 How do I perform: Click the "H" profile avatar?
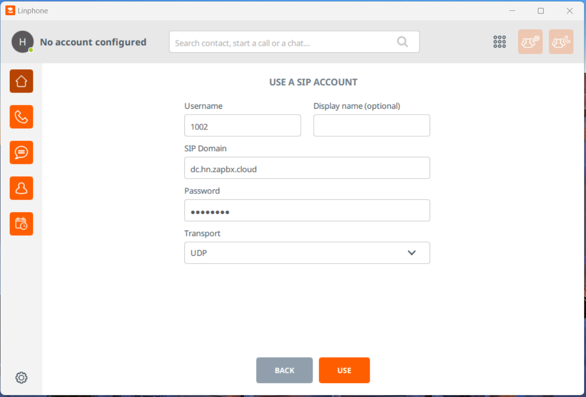coord(22,42)
